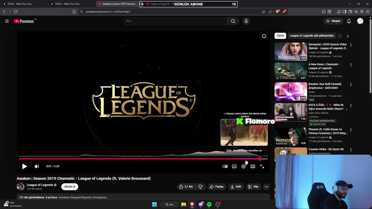Focus the YouTube search input field

point(175,21)
